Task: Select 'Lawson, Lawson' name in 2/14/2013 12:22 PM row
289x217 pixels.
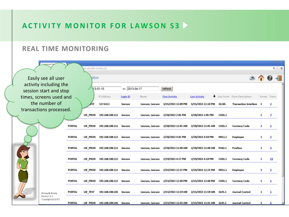Action: point(150,170)
